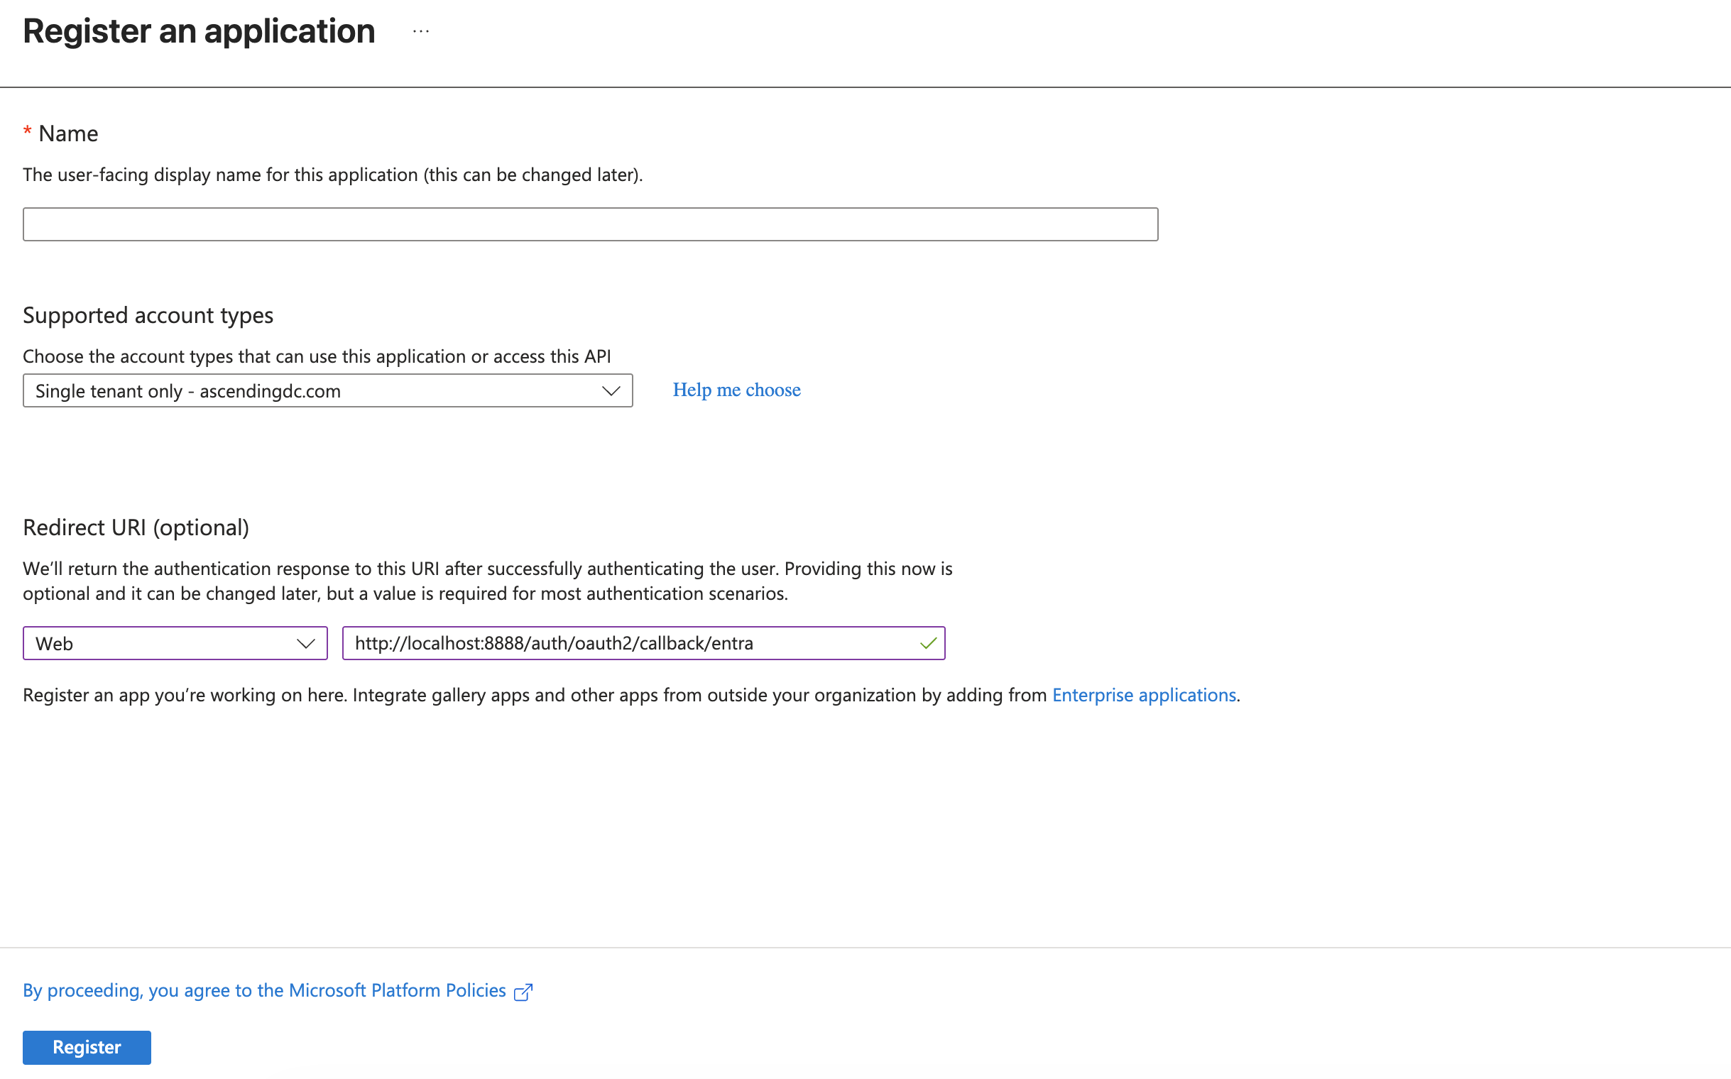Open the ellipsis menu beside the page title

click(x=420, y=30)
